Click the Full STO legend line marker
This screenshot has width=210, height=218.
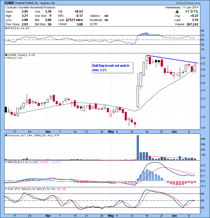tap(6, 189)
